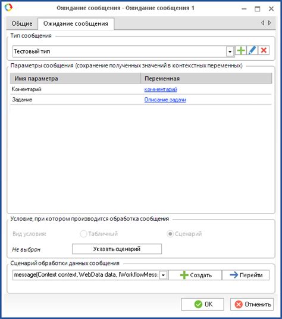This screenshot has width=282, height=319.
Task: Open the Описание задачи variable link
Action: (x=165, y=100)
